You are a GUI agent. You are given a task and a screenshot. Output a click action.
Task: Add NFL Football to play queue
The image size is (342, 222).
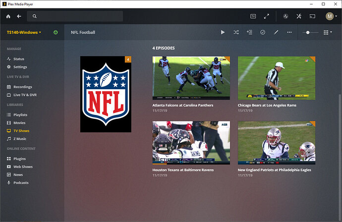(249, 32)
